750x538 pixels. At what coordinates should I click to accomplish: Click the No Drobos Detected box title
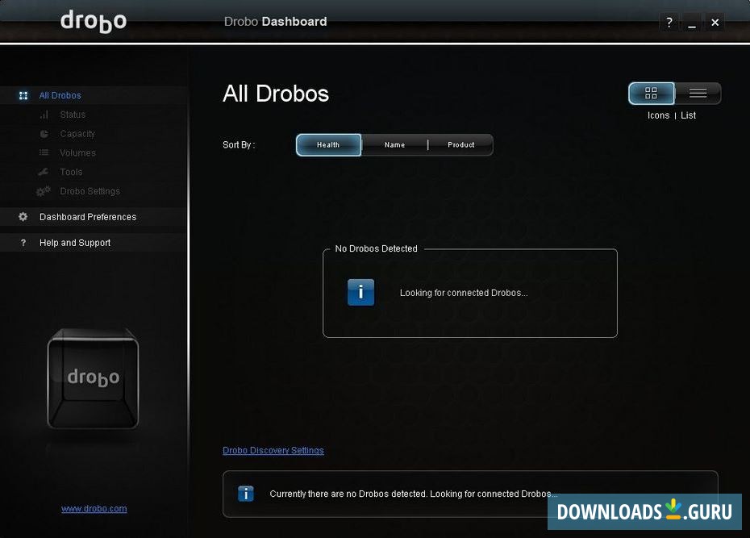pos(376,248)
